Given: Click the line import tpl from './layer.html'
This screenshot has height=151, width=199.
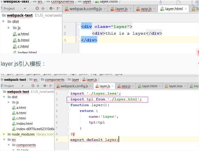Looking at the screenshot, I should [x=106, y=99].
